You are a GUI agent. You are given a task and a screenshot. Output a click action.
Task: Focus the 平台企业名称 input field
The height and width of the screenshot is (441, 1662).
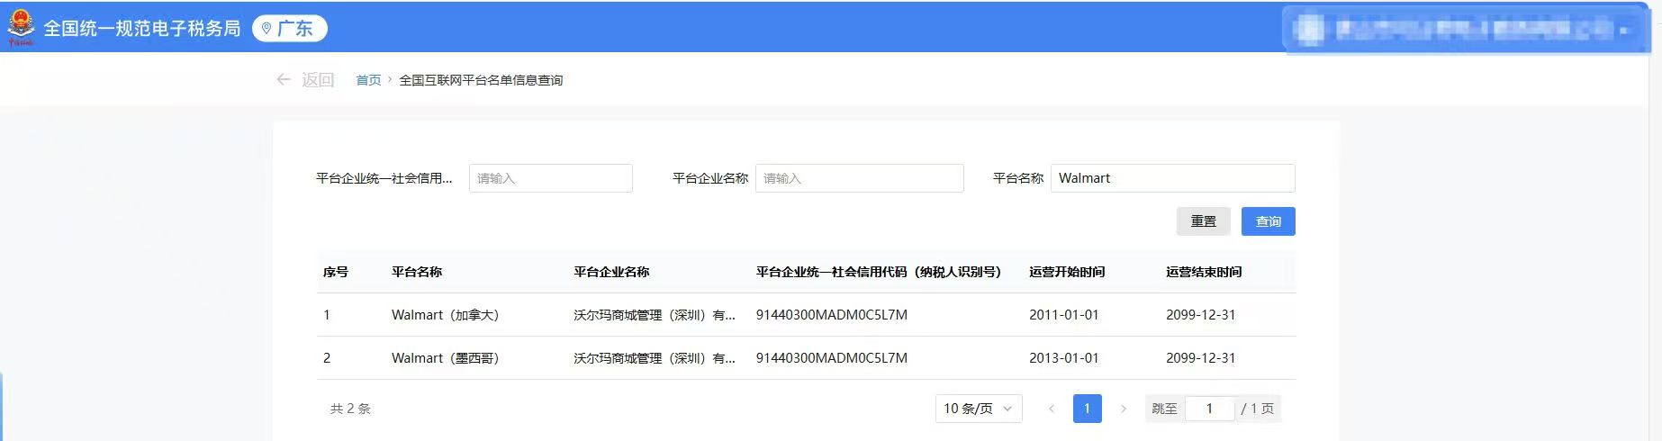click(x=859, y=178)
